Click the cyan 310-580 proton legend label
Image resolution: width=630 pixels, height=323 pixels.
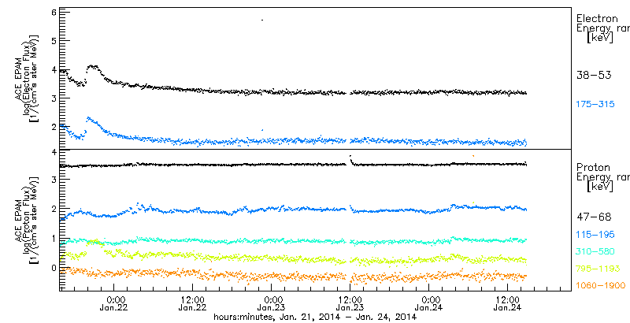[595, 252]
